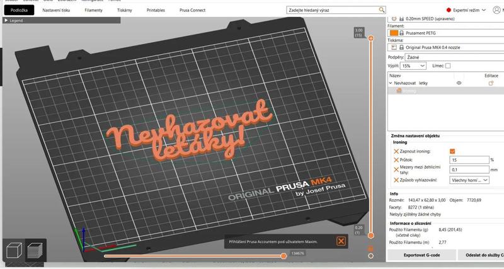Click the orange lock icon under layer slider

coord(370,248)
